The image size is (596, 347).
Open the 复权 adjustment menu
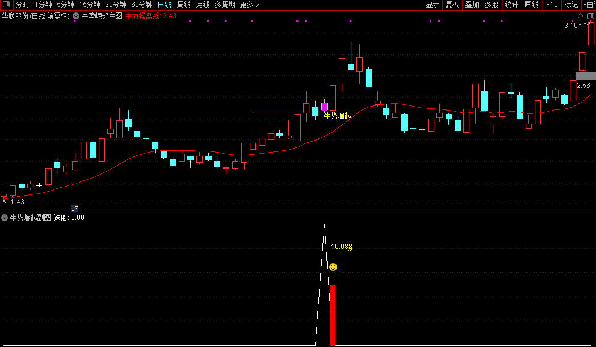[452, 5]
